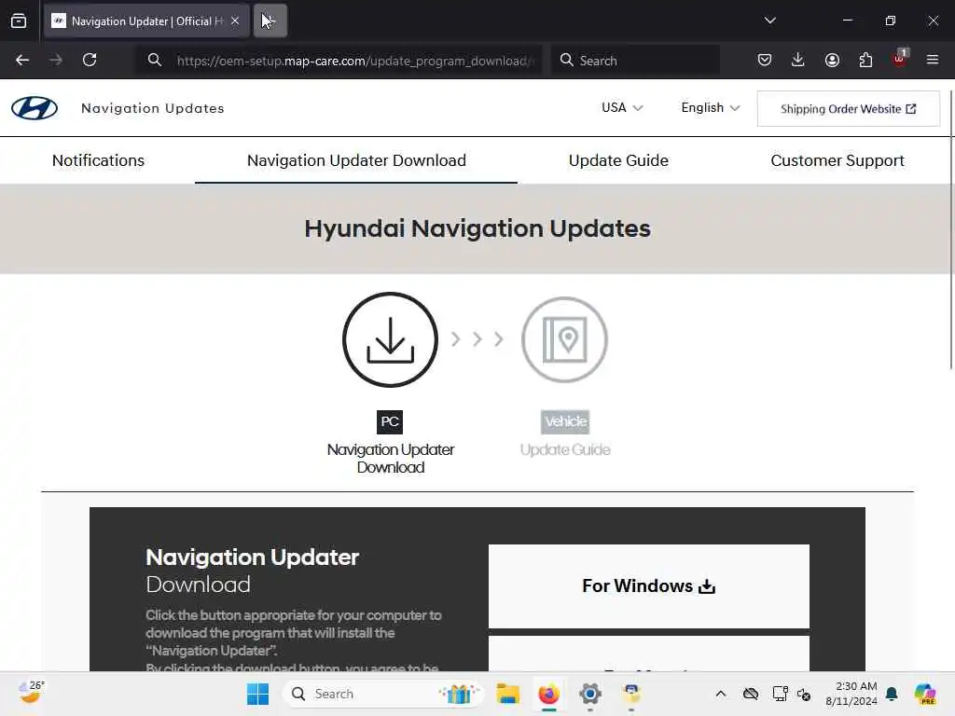
Task: Expand the English language dropdown
Action: tap(710, 108)
